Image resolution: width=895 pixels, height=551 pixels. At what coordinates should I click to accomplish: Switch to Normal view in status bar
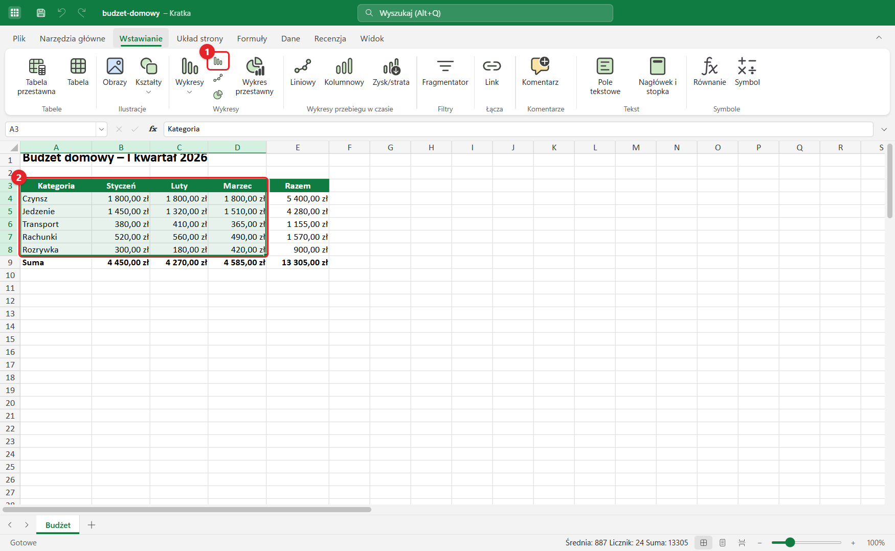(704, 543)
